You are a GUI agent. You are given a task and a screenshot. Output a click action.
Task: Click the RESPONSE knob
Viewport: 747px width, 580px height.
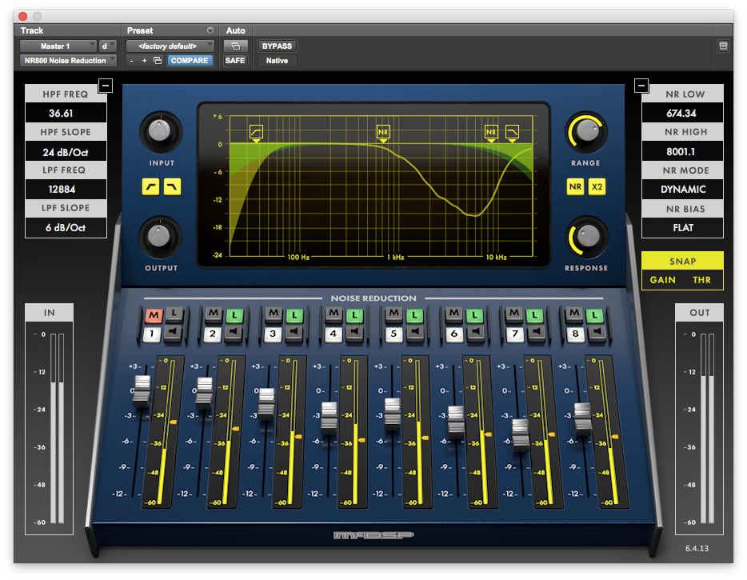tap(587, 237)
